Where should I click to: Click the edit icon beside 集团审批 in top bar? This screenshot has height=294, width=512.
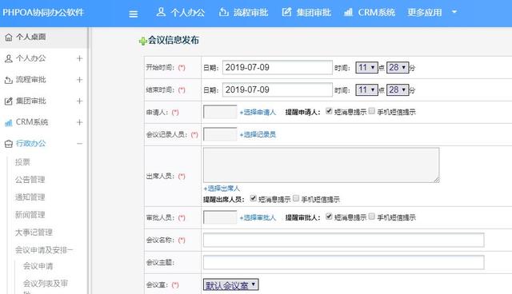coord(286,12)
